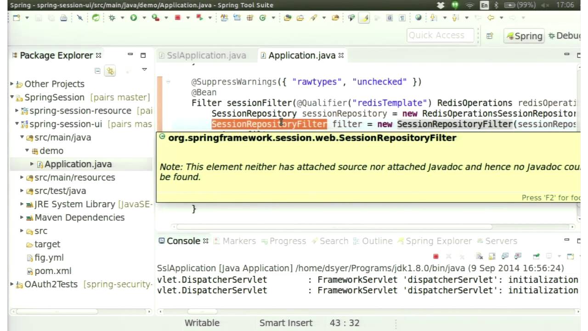This screenshot has width=588, height=331.
Task: Open Package Explorer view menu triangle
Action: [144, 70]
